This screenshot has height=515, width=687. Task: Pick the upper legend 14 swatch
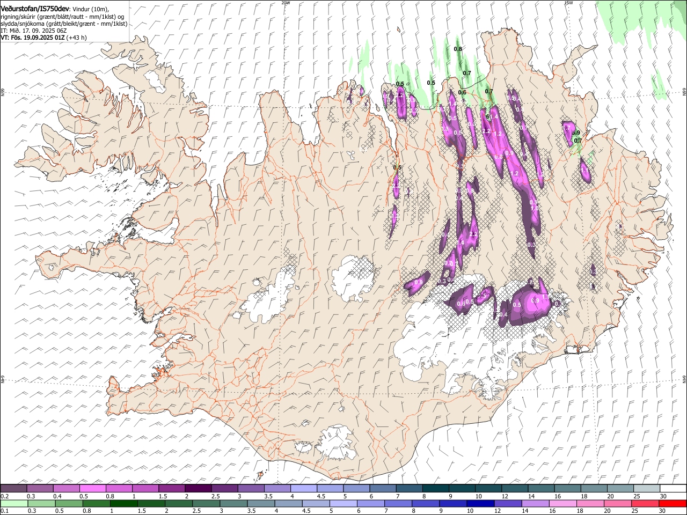click(x=541, y=489)
